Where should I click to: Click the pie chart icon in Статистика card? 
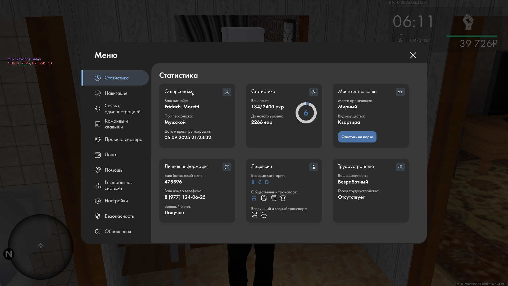pyautogui.click(x=314, y=92)
